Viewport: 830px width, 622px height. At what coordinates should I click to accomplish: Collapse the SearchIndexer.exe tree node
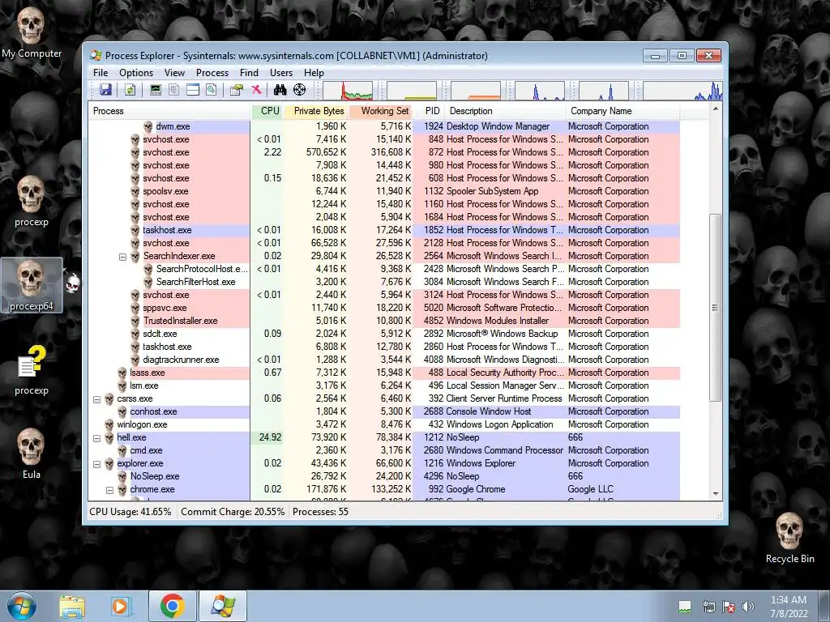[x=122, y=257]
